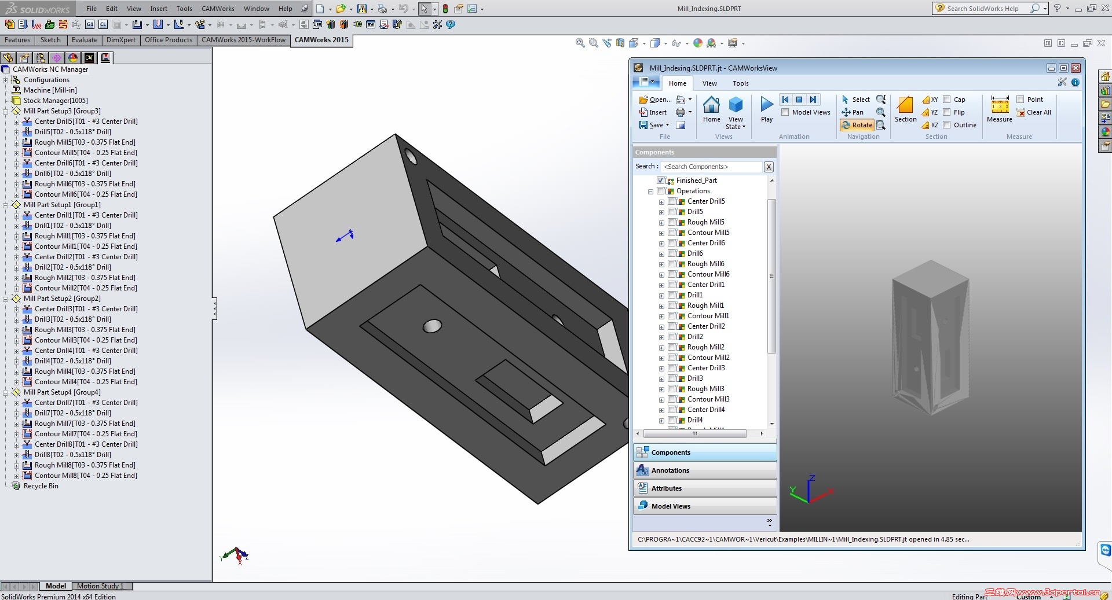Collapse the Operations node in Components

point(650,192)
